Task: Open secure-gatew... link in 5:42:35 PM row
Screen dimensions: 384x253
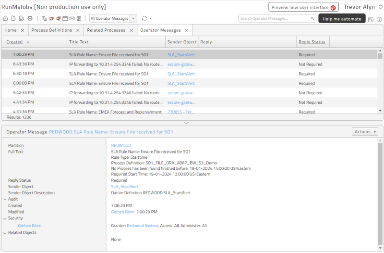Action: pyautogui.click(x=181, y=93)
